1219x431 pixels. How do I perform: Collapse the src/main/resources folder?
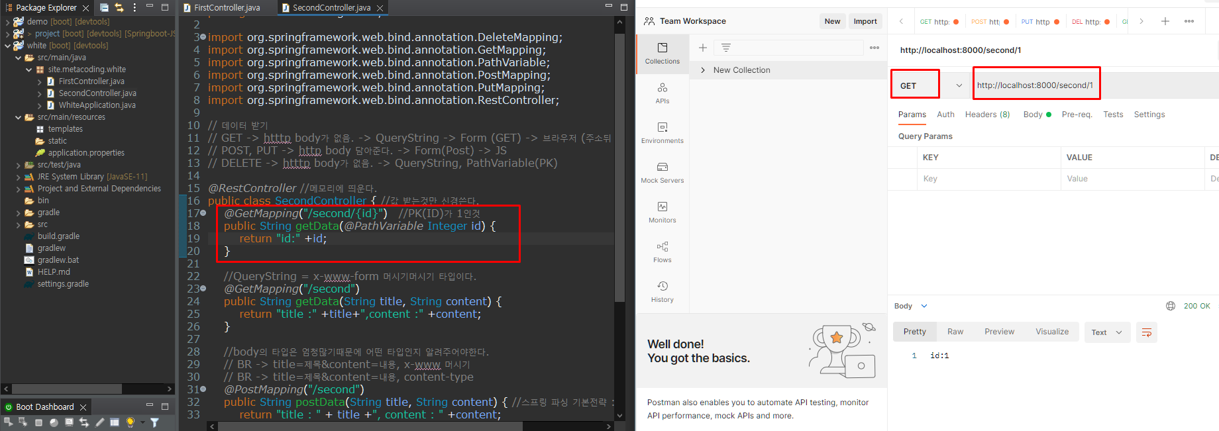18,117
